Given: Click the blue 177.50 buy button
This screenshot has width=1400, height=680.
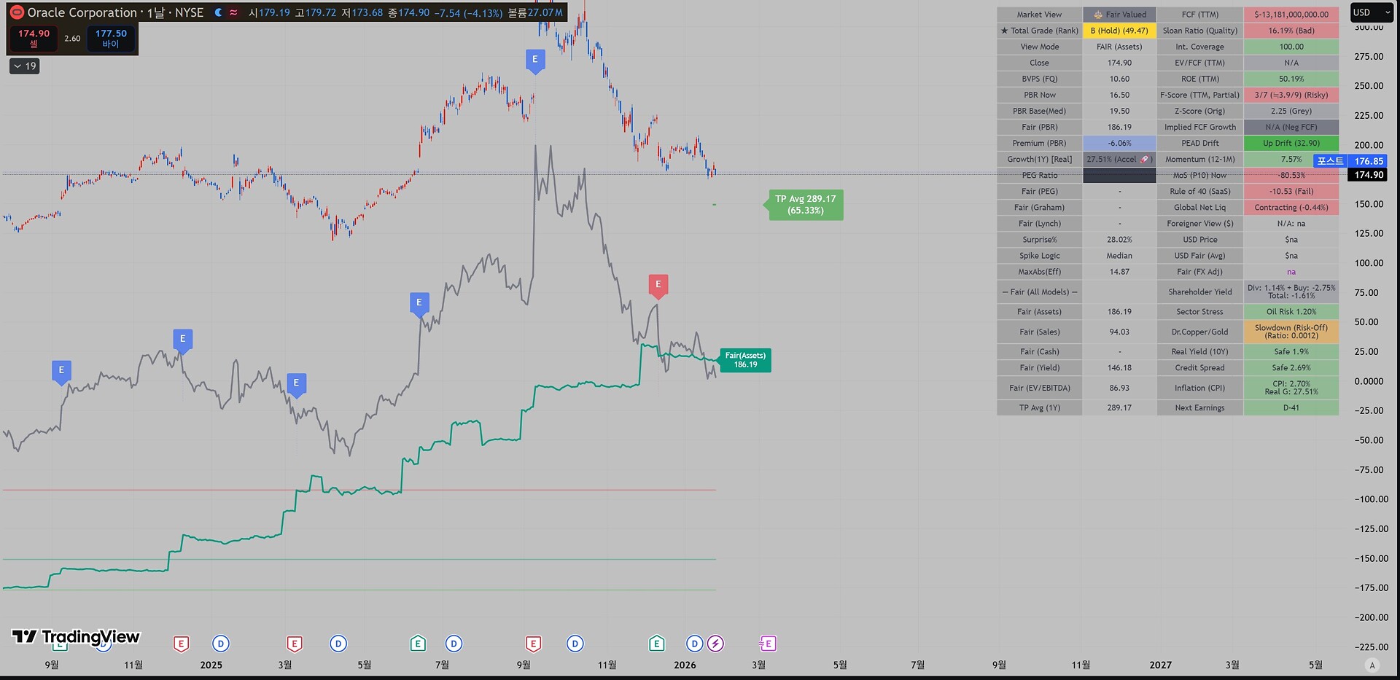Looking at the screenshot, I should tap(111, 39).
